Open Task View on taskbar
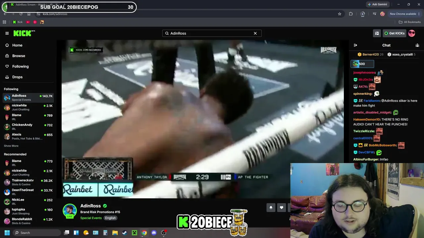The width and height of the screenshot is (424, 238). pyautogui.click(x=67, y=233)
